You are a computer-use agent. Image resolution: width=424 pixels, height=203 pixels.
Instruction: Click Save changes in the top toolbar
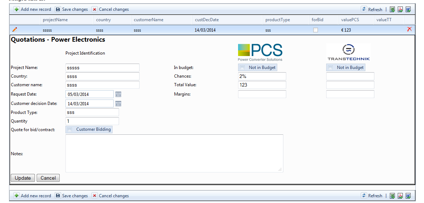tap(72, 9)
